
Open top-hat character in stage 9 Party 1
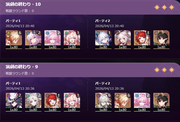pyautogui.click(x=14, y=102)
